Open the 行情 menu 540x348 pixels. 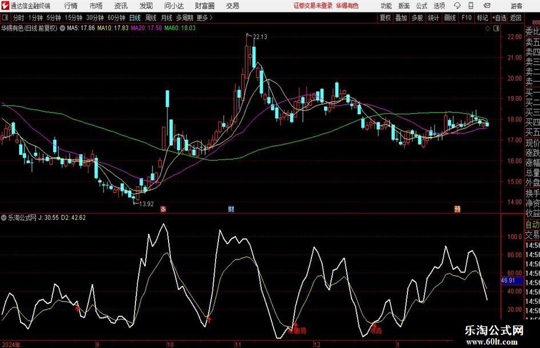tap(71, 6)
